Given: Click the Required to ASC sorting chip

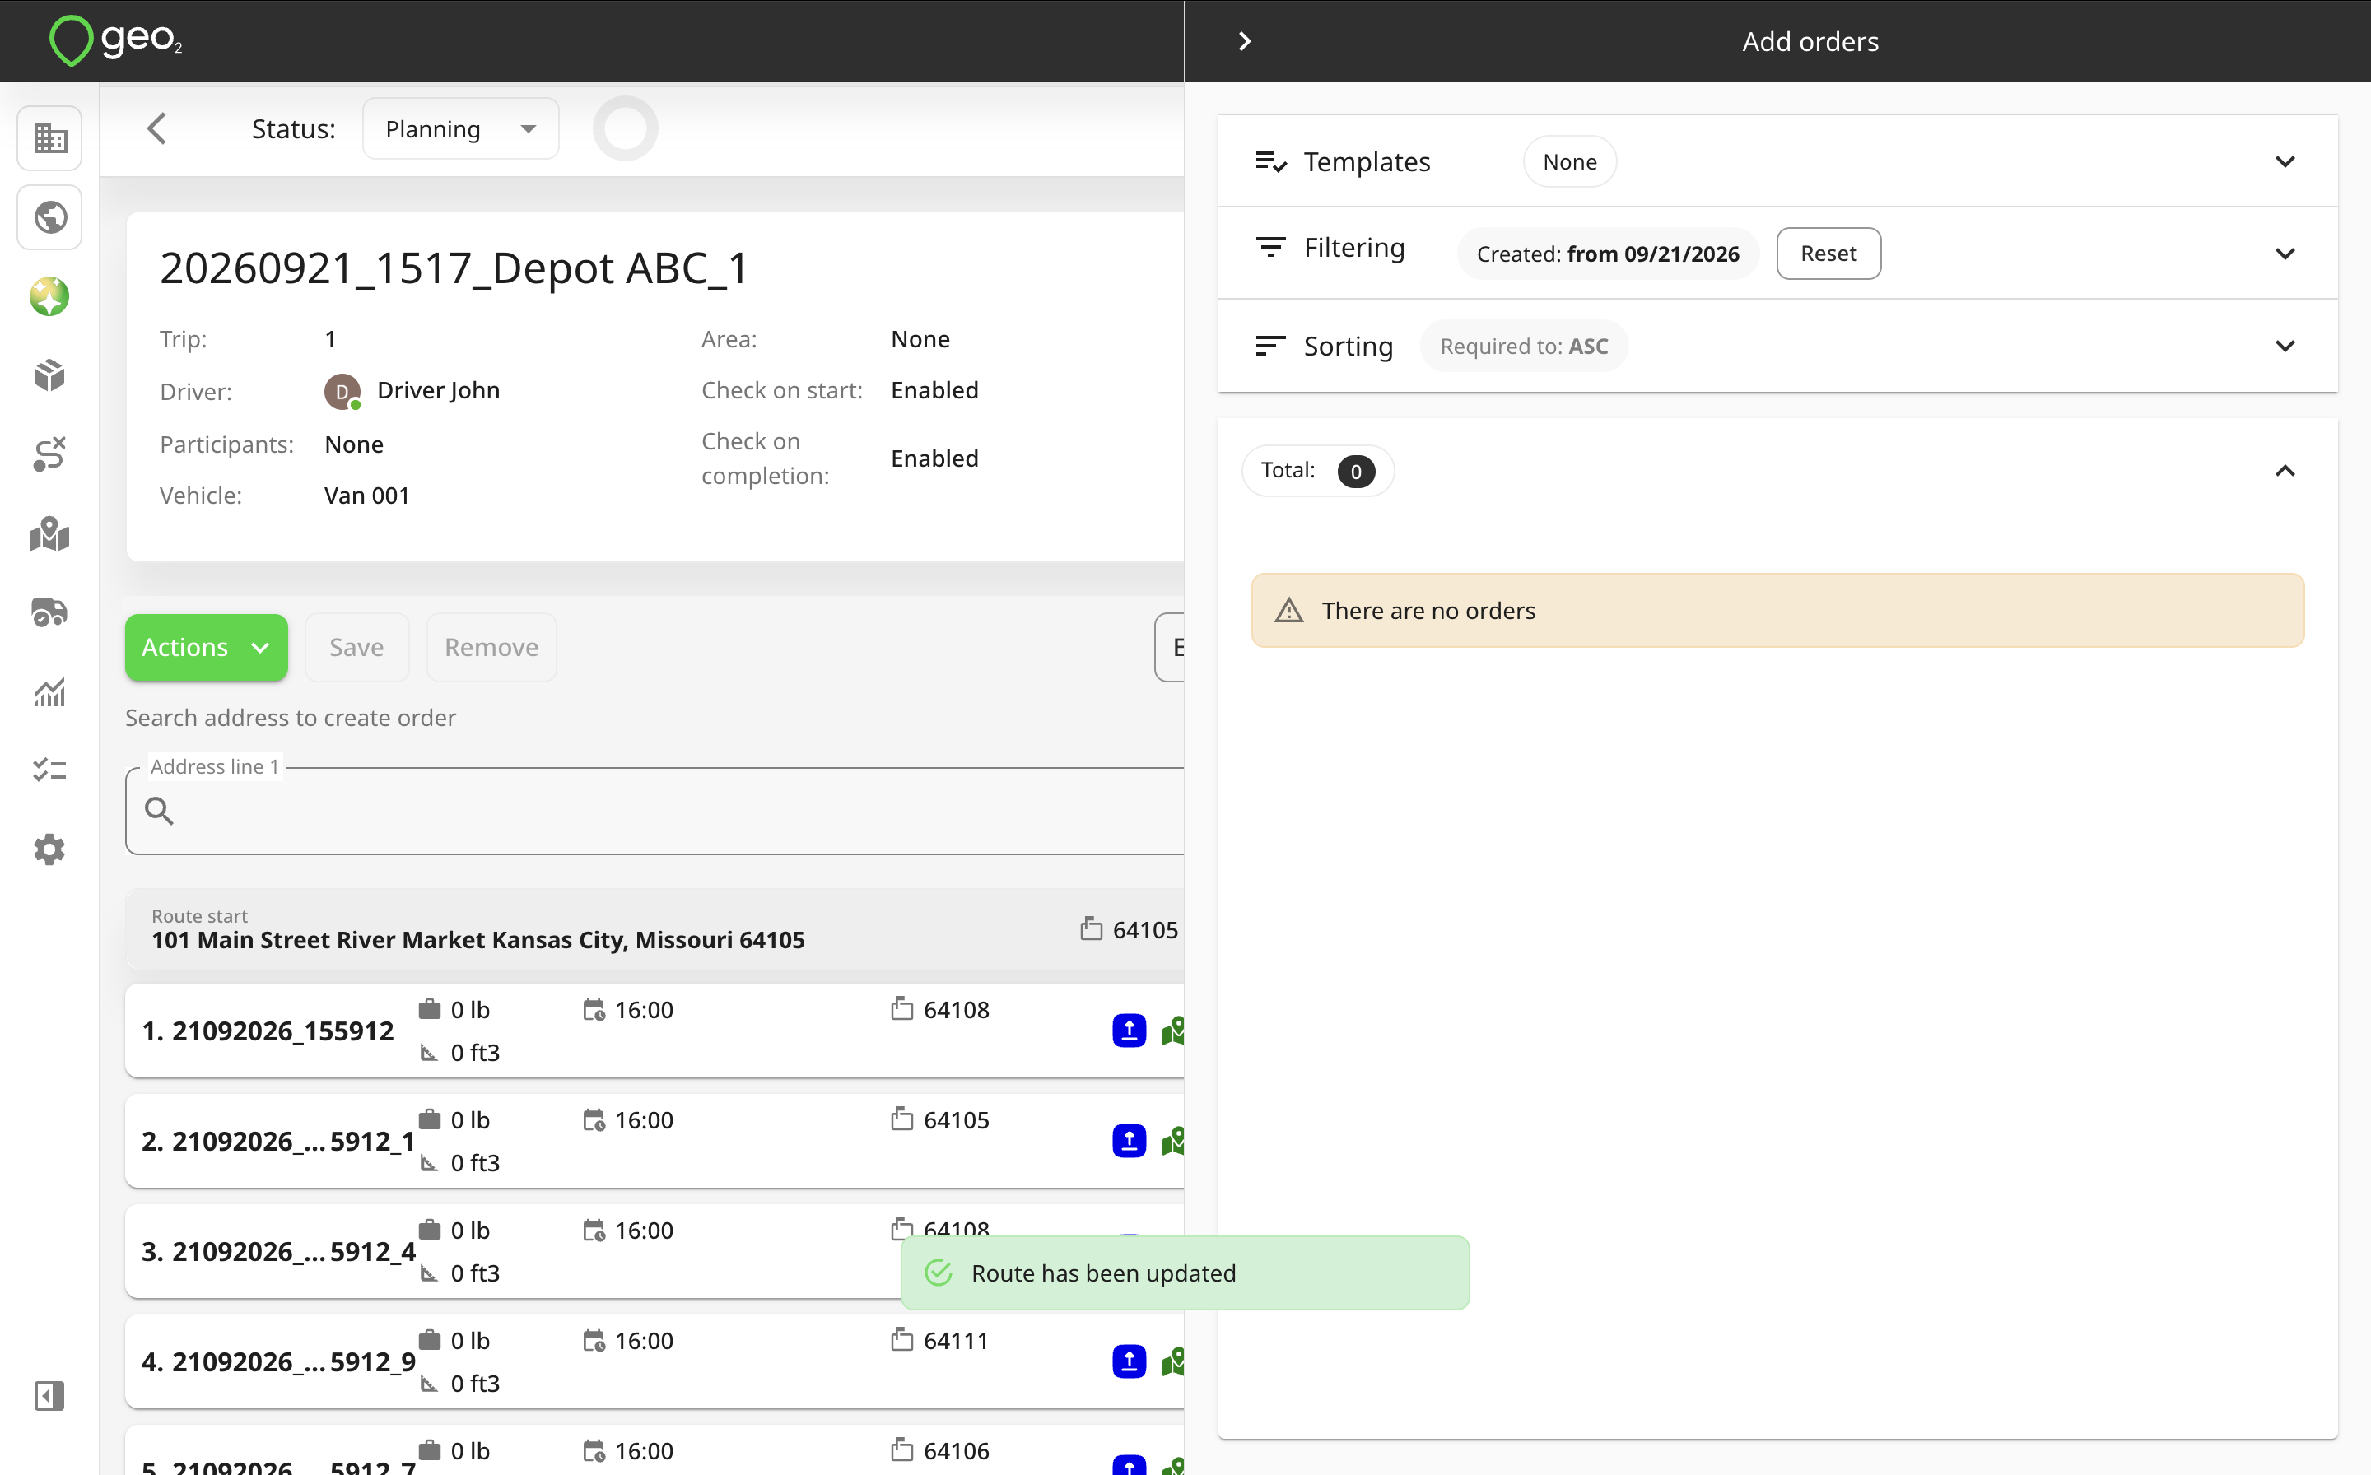Looking at the screenshot, I should [1523, 347].
